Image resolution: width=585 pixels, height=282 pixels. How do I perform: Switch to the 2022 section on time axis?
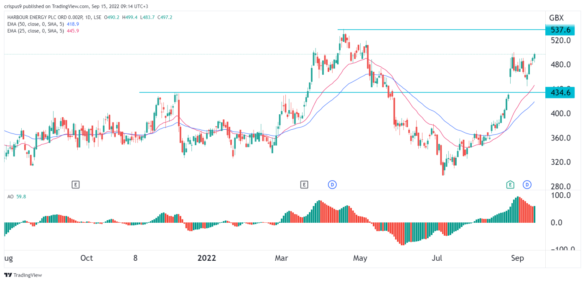point(206,259)
